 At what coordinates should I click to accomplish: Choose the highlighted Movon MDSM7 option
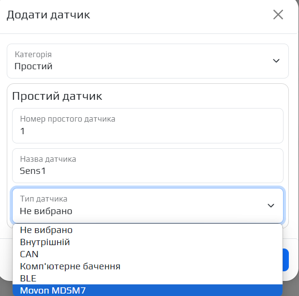[53, 290]
